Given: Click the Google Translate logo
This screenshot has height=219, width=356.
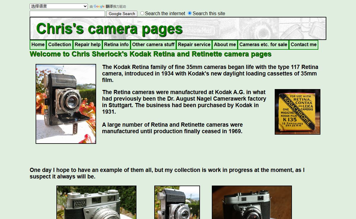Looking at the screenshot, I should [99, 7].
